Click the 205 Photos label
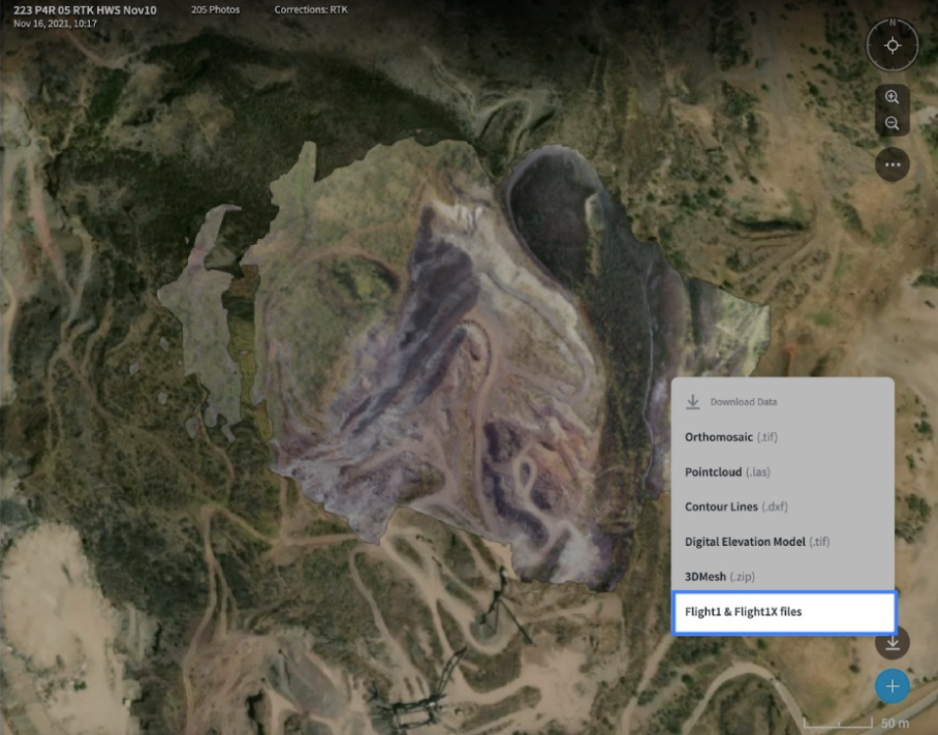This screenshot has height=735, width=938. coord(215,10)
